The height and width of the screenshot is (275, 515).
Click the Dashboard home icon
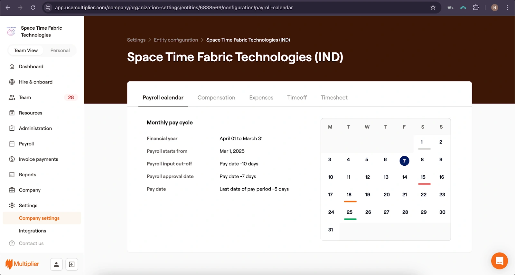[x=12, y=66]
